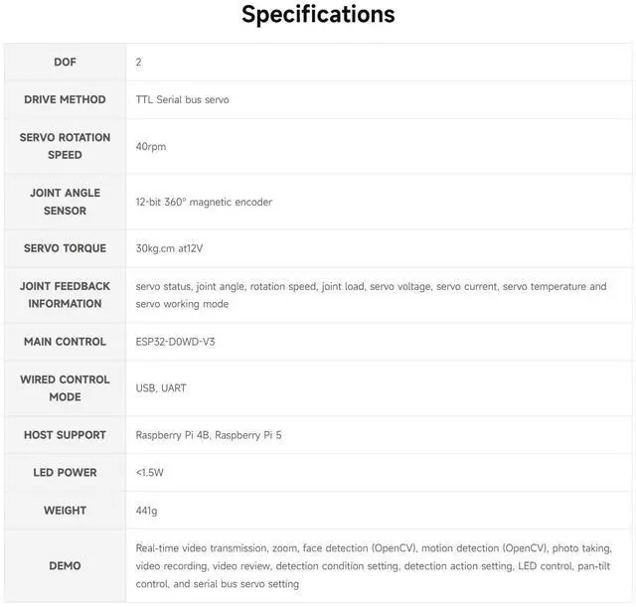Select the ESP32-D0WD-V3 value text
636x607 pixels.
click(x=176, y=342)
